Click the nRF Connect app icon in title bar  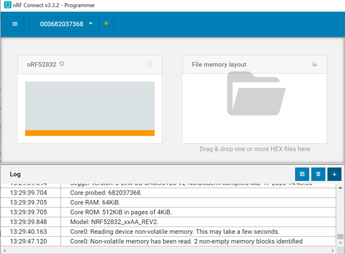[x=8, y=5]
